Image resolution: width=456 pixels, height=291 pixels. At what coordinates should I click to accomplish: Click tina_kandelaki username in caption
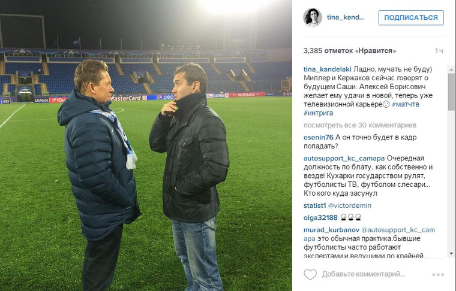[x=327, y=69]
